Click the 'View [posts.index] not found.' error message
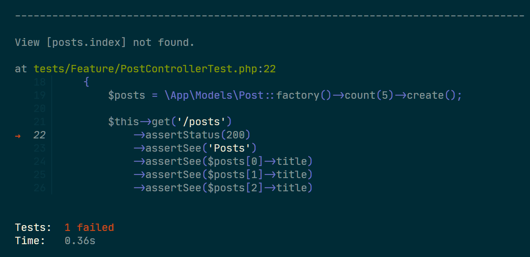The width and height of the screenshot is (530, 257). pos(105,42)
